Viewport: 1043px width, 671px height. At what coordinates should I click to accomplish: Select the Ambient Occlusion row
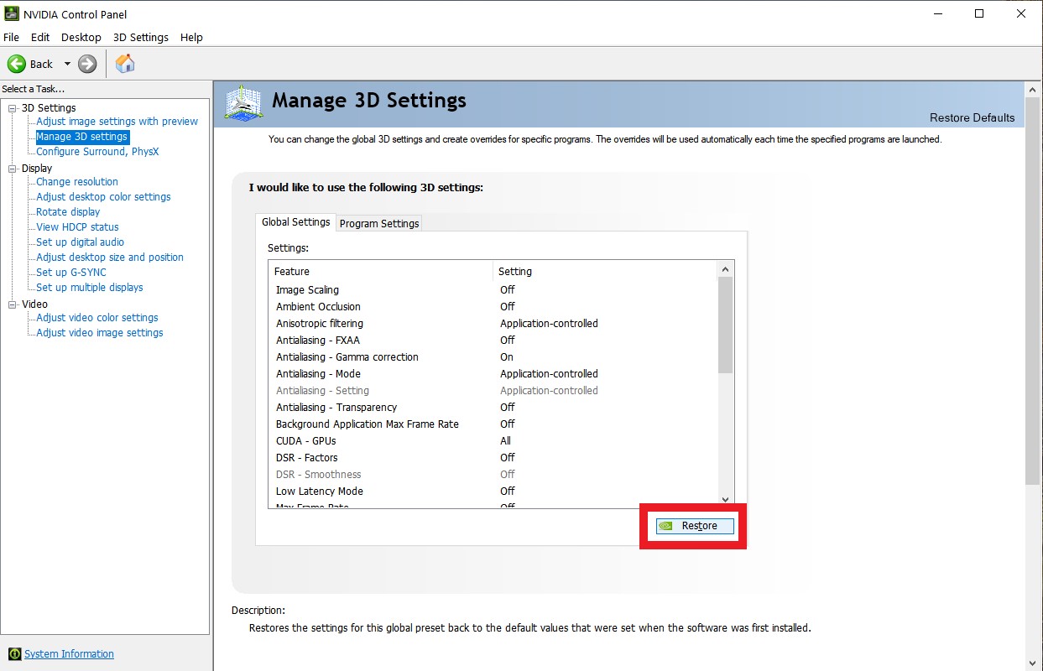[493, 307]
